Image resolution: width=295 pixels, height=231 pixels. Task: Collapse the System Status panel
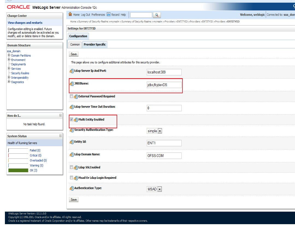pos(61,136)
